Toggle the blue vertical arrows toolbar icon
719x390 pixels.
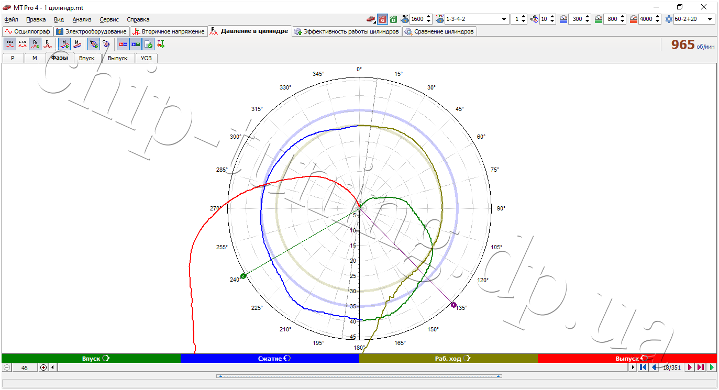tap(136, 44)
